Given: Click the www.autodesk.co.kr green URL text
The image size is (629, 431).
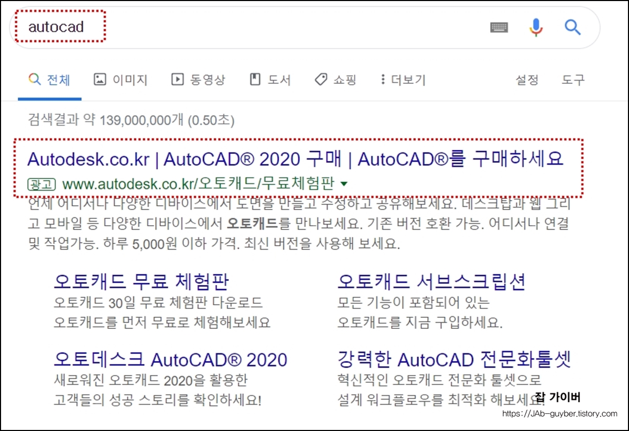Looking at the screenshot, I should pyautogui.click(x=199, y=184).
